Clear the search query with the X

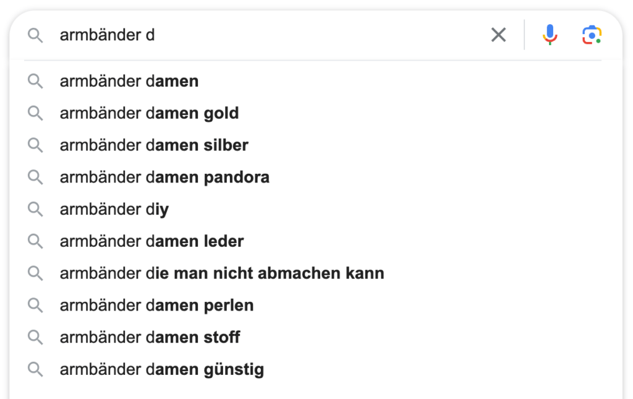498,35
